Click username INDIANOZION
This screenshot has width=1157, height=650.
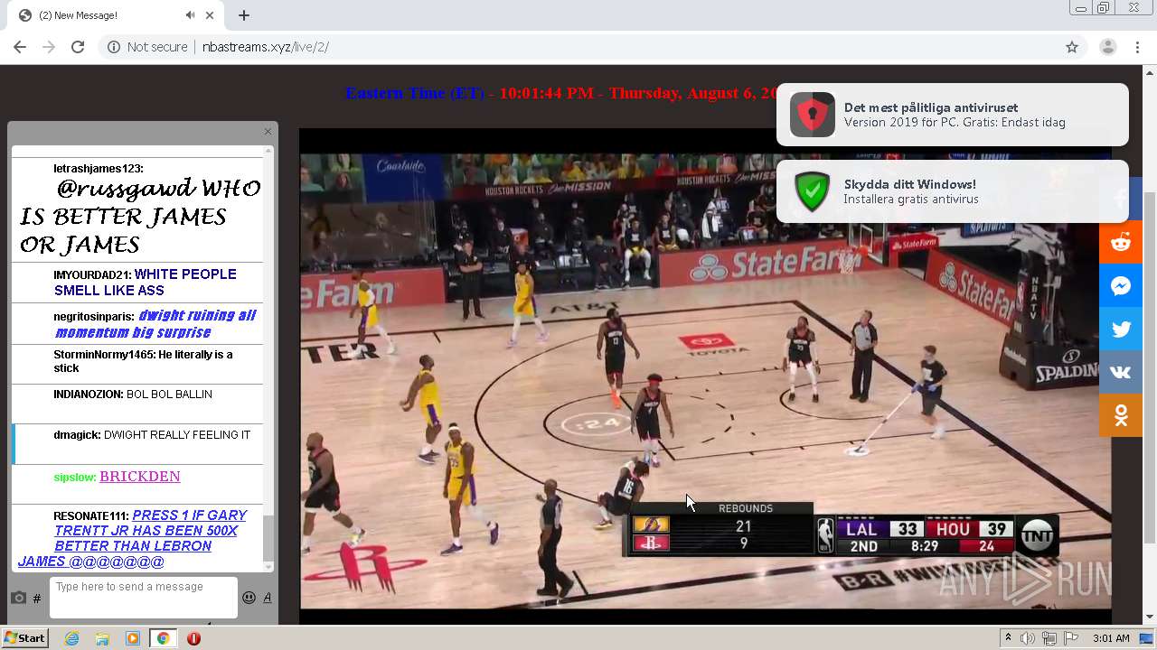(89, 395)
